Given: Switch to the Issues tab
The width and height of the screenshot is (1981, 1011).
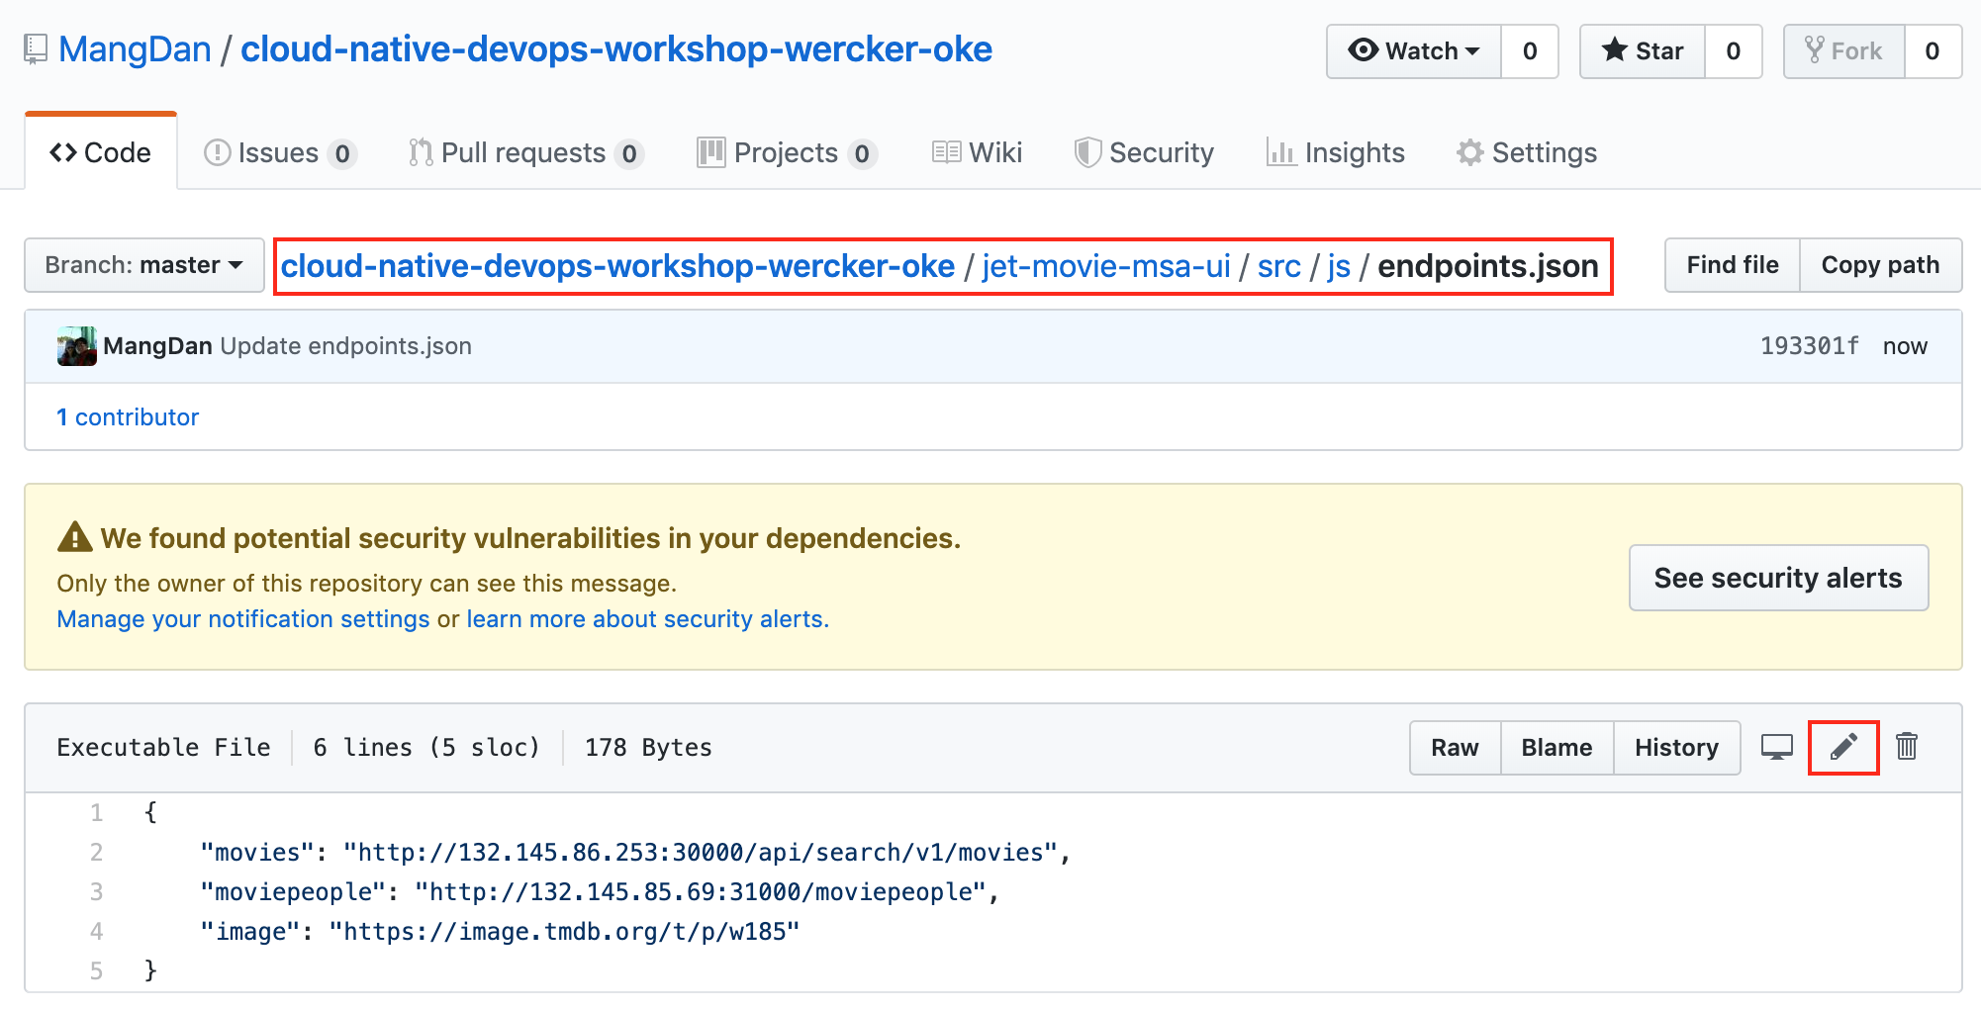Looking at the screenshot, I should (x=279, y=152).
